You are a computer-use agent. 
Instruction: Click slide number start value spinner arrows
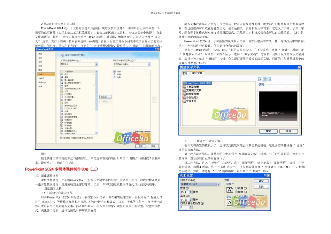[x=191, y=208]
